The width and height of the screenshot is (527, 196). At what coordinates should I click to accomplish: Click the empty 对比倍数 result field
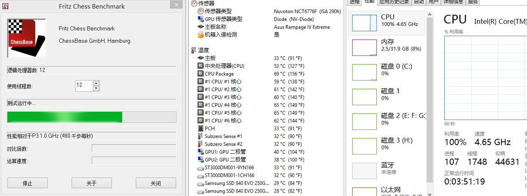click(x=134, y=148)
